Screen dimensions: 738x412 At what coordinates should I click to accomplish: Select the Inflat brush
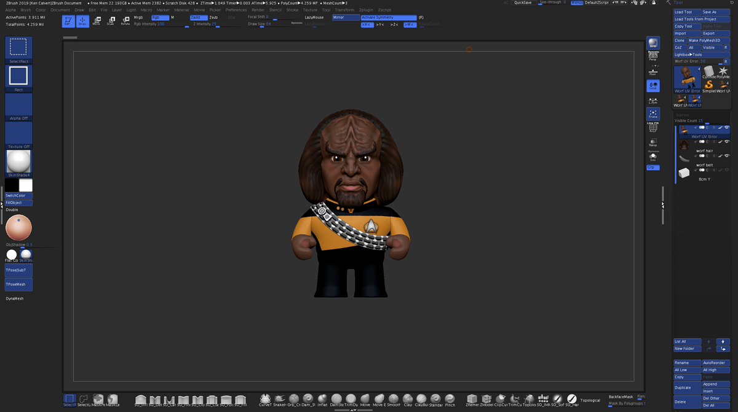tap(322, 400)
